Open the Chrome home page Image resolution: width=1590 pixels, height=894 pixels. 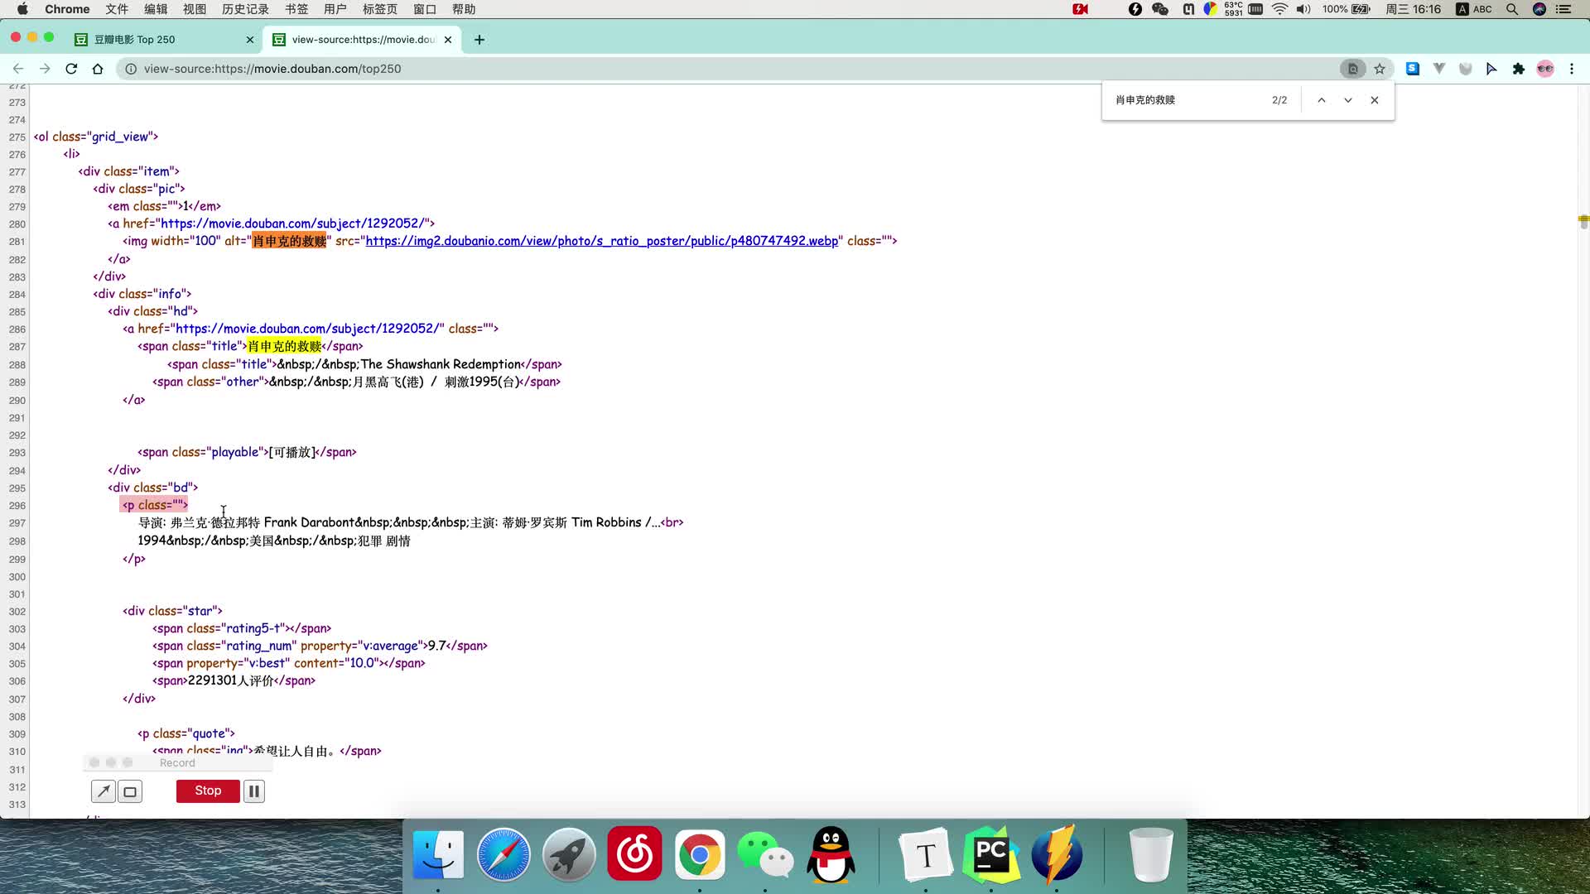coord(98,69)
